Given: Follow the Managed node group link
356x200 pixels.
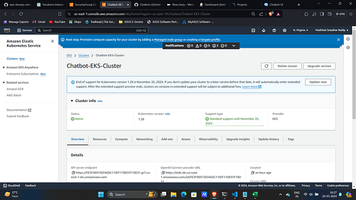Looking at the screenshot, I should pyautogui.click(x=168, y=40).
